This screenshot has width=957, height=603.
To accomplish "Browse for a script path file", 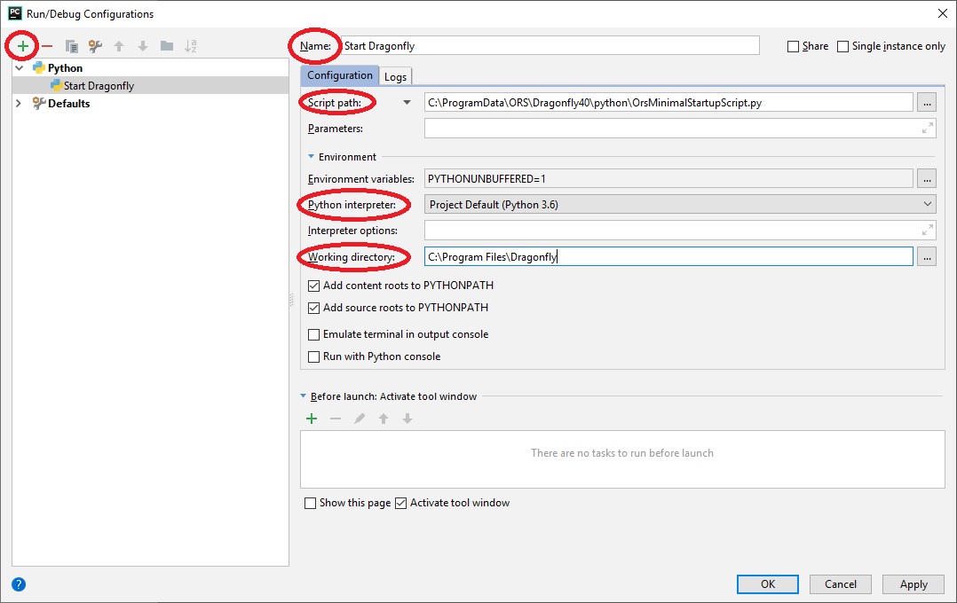I will pos(926,102).
